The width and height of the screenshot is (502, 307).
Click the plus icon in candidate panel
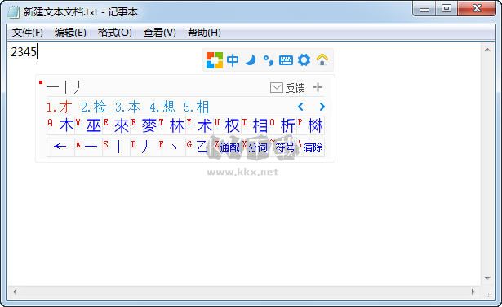pyautogui.click(x=318, y=87)
